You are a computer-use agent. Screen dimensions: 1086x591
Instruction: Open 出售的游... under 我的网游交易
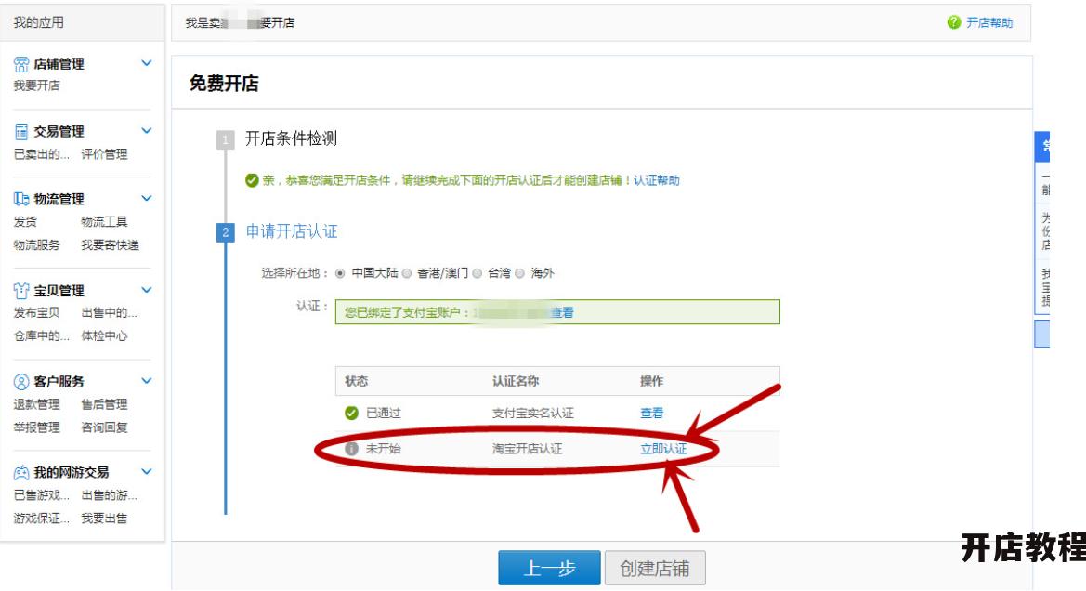click(110, 495)
